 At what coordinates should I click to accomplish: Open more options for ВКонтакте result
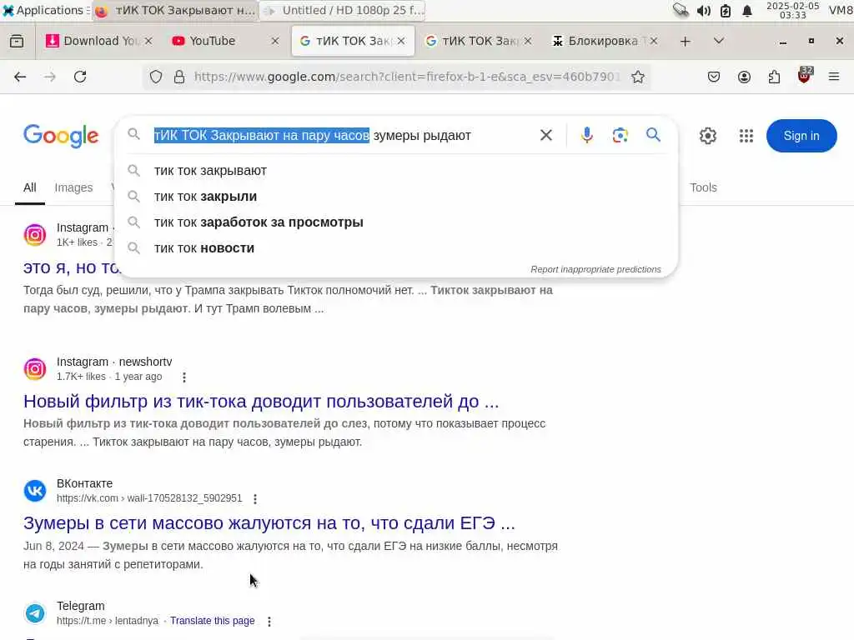[x=255, y=498]
